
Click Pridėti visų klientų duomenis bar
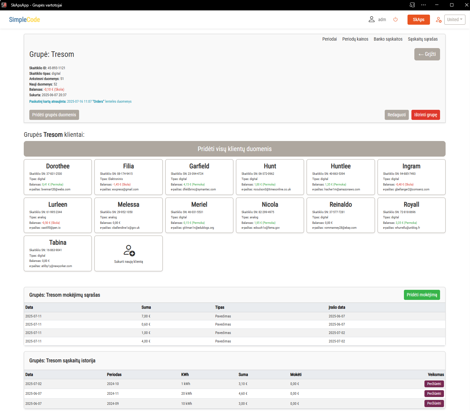coord(234,149)
